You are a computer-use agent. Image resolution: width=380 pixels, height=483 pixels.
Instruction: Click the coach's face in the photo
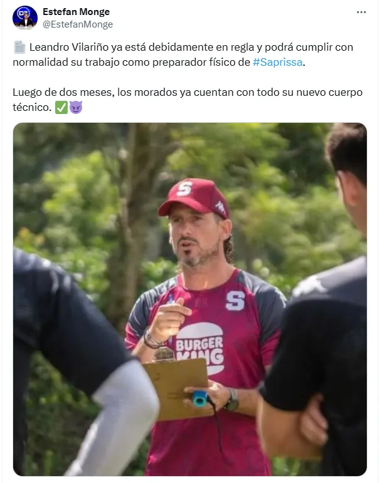[195, 236]
